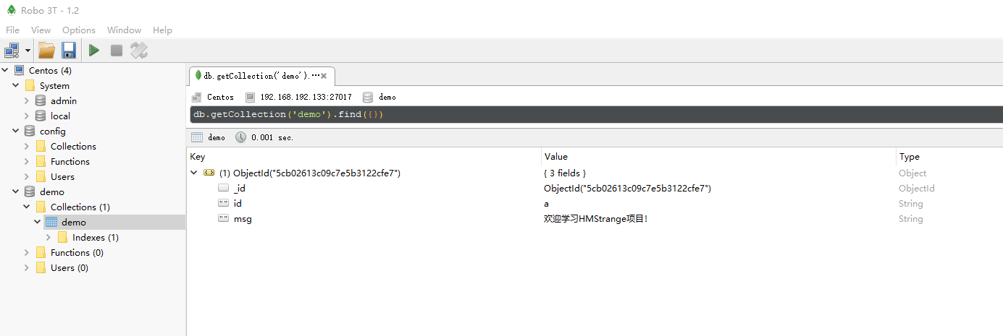The height and width of the screenshot is (336, 1003).
Task: Open the View menu
Action: 41,30
